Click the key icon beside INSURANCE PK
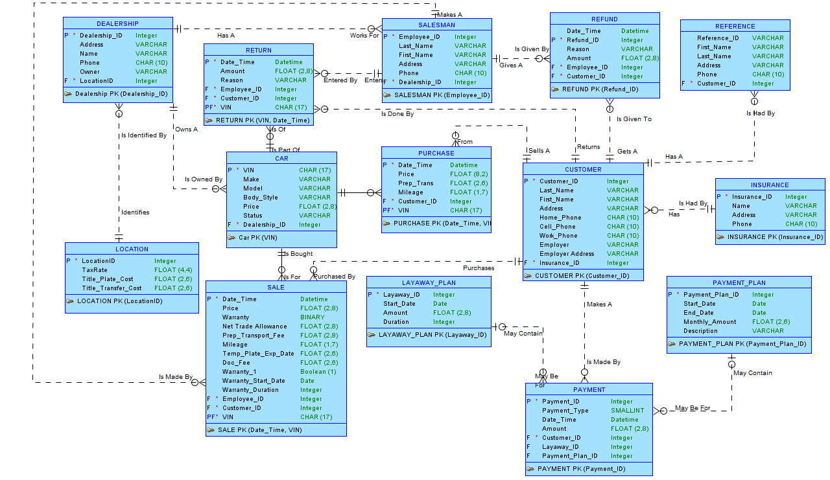Viewport: 830px width, 480px height. pos(721,237)
